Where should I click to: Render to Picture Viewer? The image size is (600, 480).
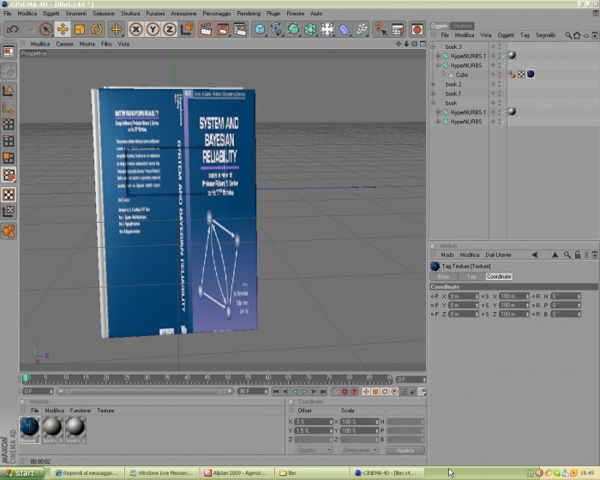(223, 29)
